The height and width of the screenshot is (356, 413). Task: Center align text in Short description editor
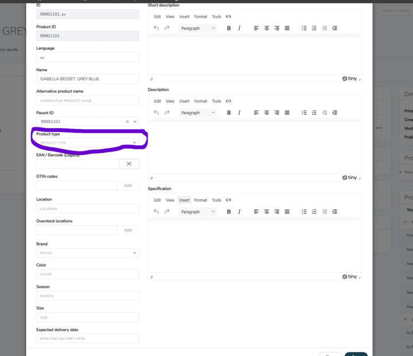pos(267,28)
